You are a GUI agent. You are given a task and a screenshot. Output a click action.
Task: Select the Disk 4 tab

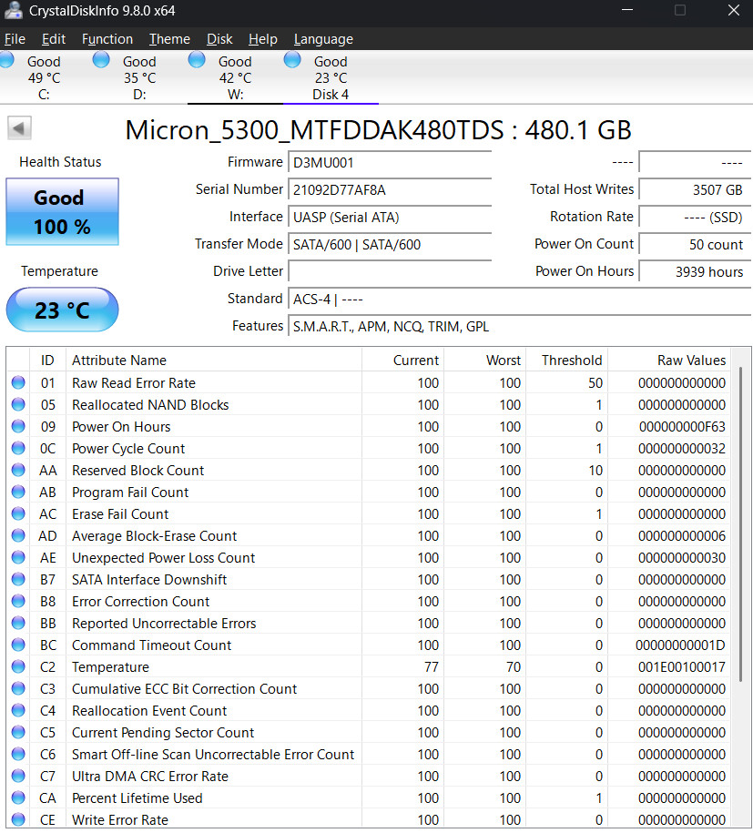click(331, 77)
